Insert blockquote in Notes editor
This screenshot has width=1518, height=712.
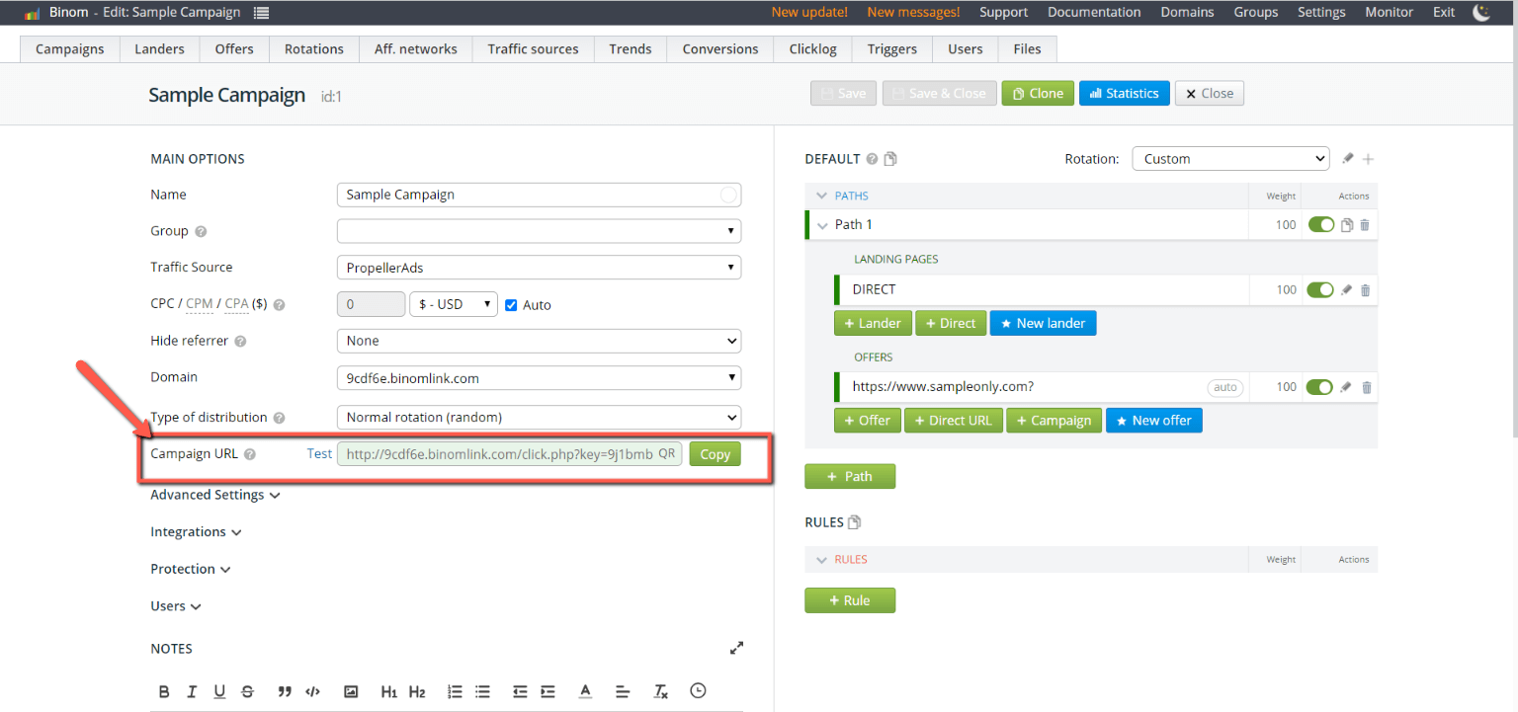click(285, 691)
